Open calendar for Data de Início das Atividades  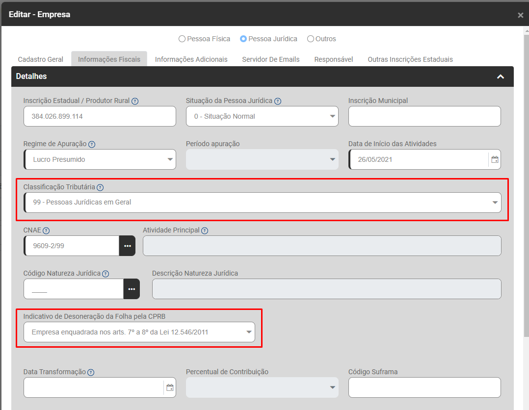pos(495,159)
